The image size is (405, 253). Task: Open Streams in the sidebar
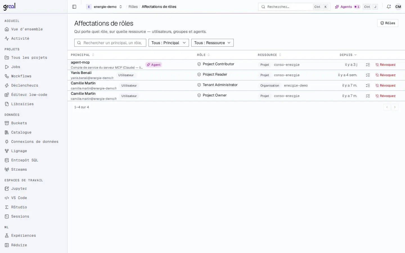(33, 170)
